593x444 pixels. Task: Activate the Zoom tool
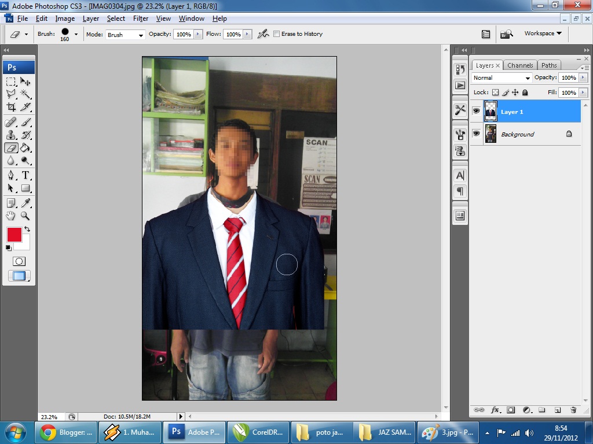[25, 216]
